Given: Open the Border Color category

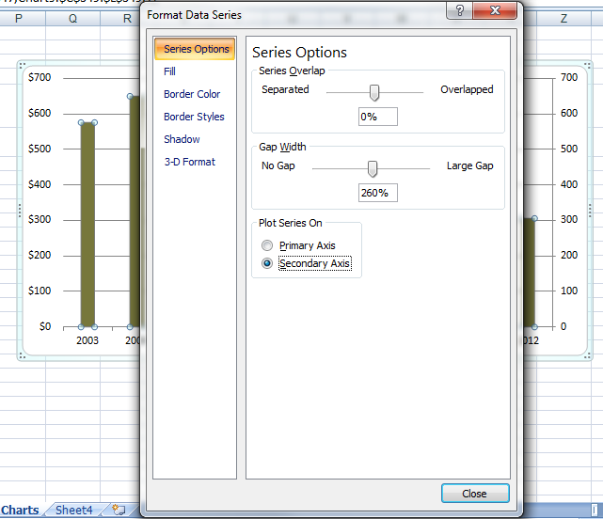Looking at the screenshot, I should point(192,94).
